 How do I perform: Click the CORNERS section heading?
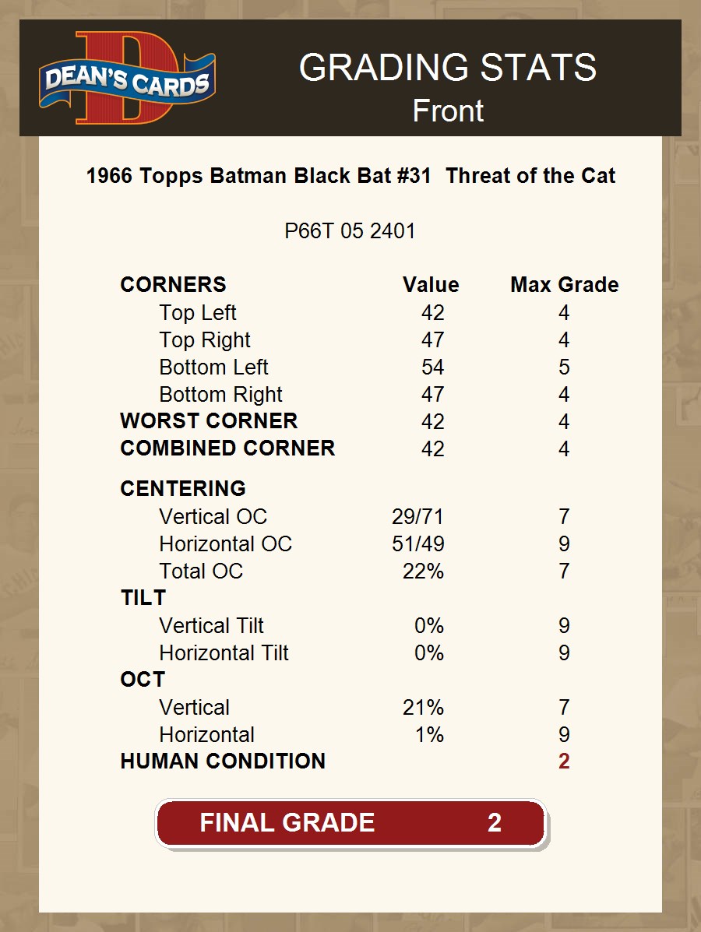[173, 285]
